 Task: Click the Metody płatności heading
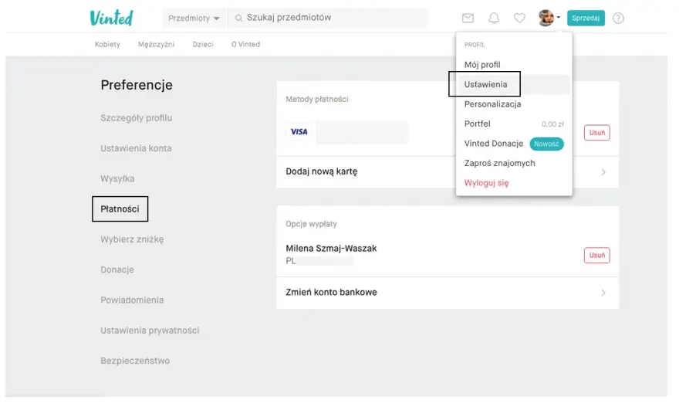coord(317,100)
